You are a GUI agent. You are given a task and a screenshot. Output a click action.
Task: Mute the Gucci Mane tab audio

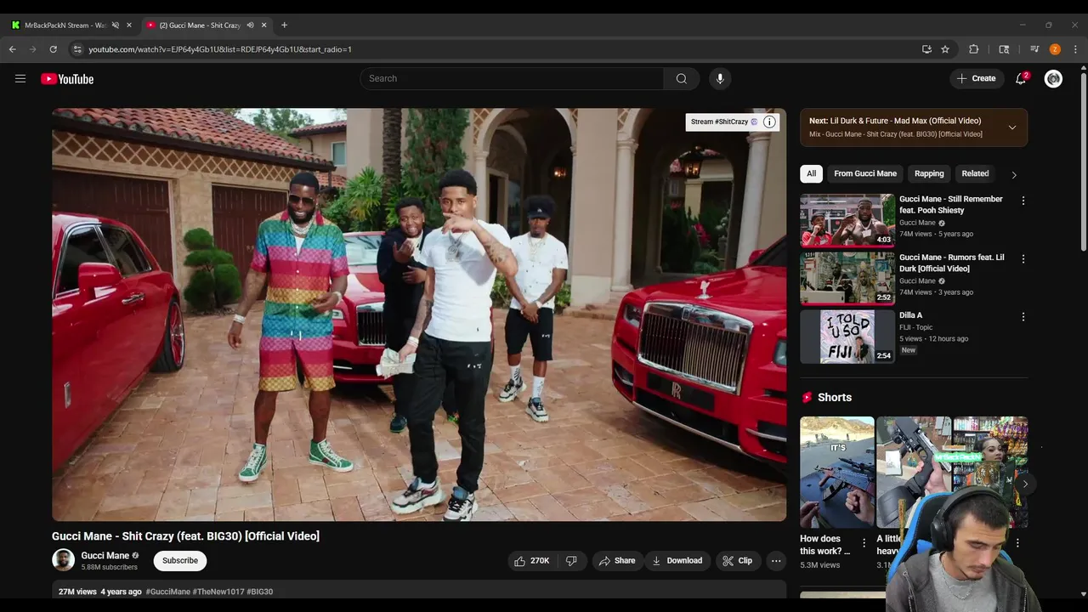point(250,25)
